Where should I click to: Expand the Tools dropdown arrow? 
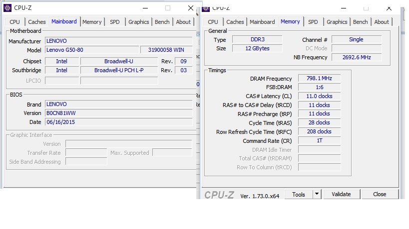317,194
